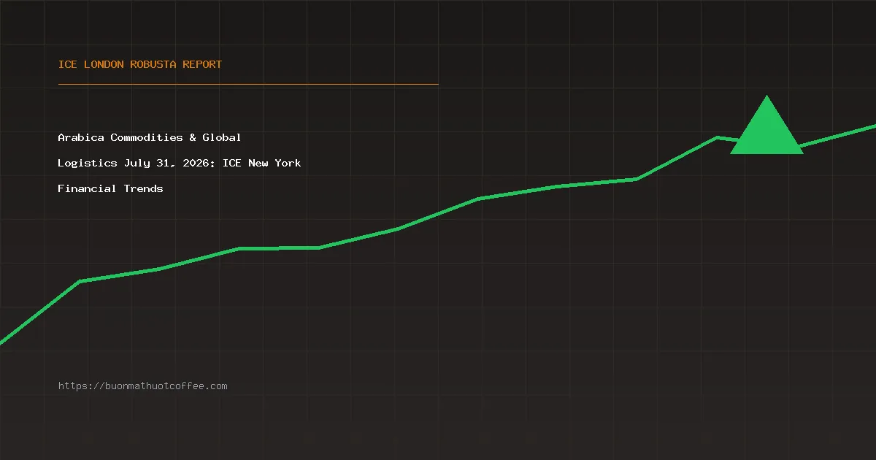Open the buonmathuotcoffee.com URL
Image resolution: width=876 pixels, height=460 pixels.
tap(143, 386)
